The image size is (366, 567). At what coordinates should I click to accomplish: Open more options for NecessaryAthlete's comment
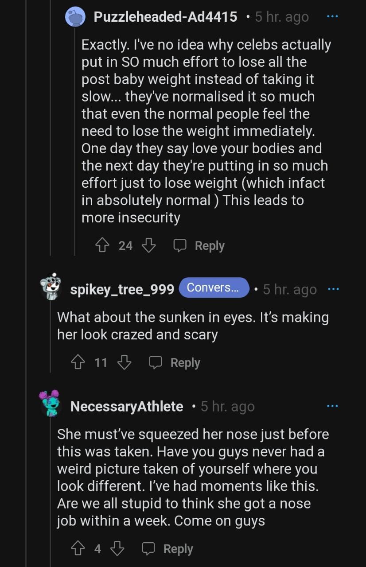tap(332, 406)
